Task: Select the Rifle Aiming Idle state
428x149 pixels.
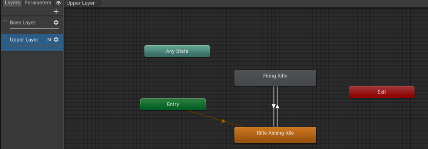Action: click(275, 135)
